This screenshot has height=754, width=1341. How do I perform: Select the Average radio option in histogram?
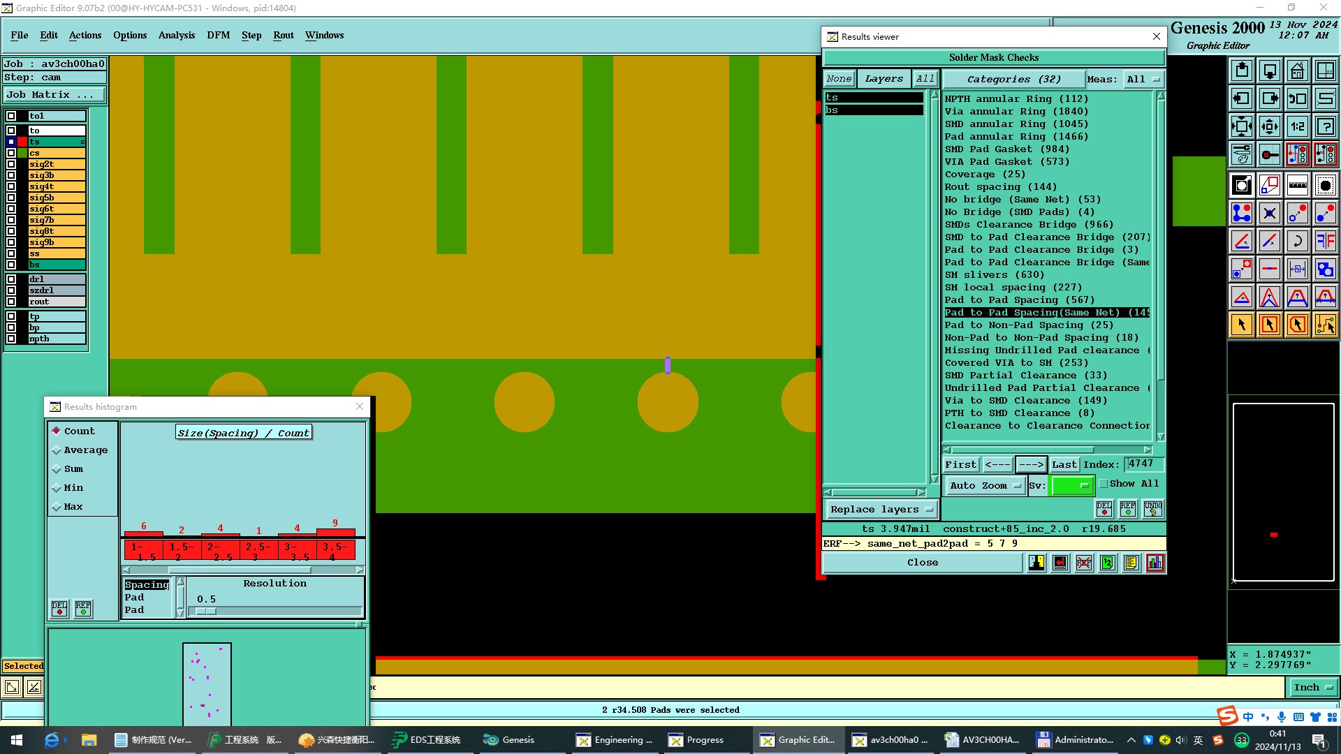[57, 450]
